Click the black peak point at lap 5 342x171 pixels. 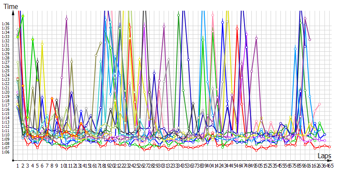(x=38, y=62)
